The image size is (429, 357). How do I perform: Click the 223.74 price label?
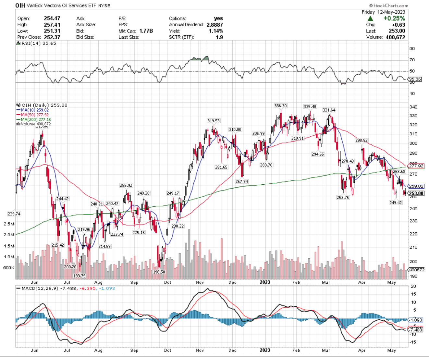[x=117, y=234]
